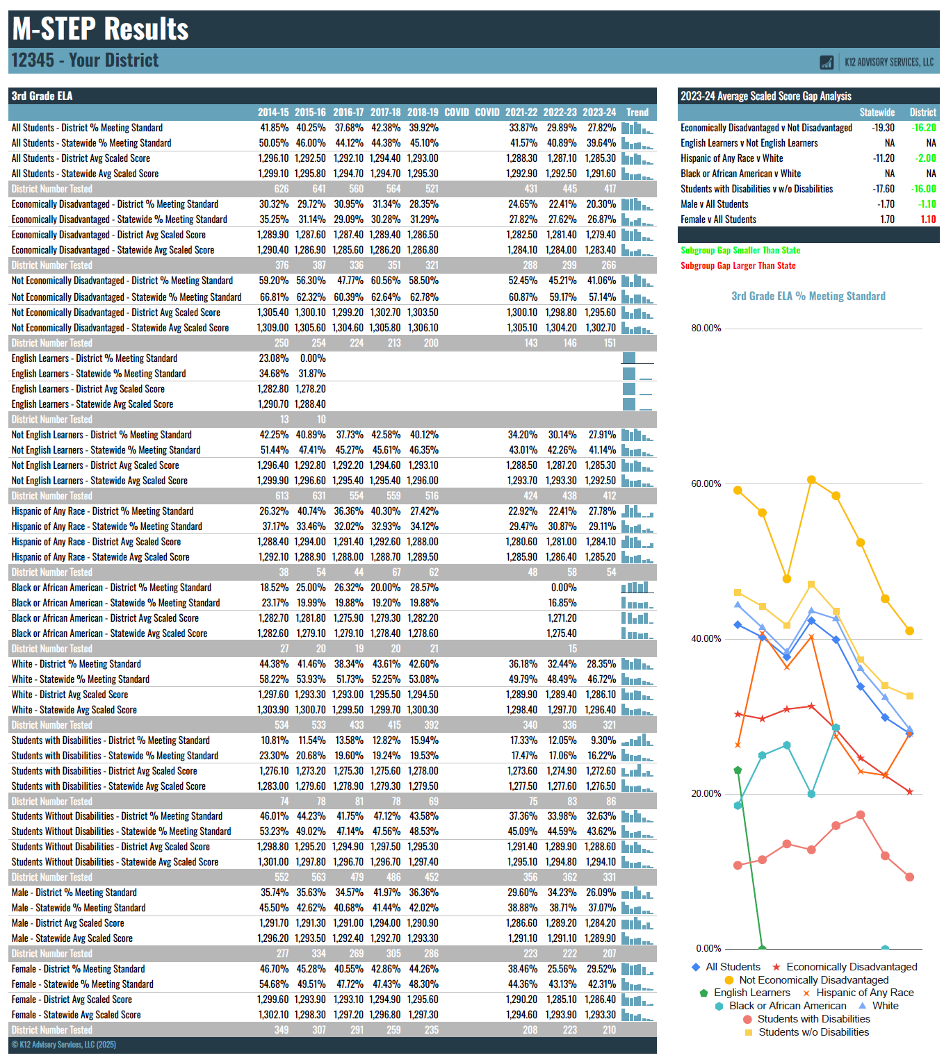944x1060 pixels.
Task: Expand the 3rd Grade ELA section header
Action: pos(42,94)
